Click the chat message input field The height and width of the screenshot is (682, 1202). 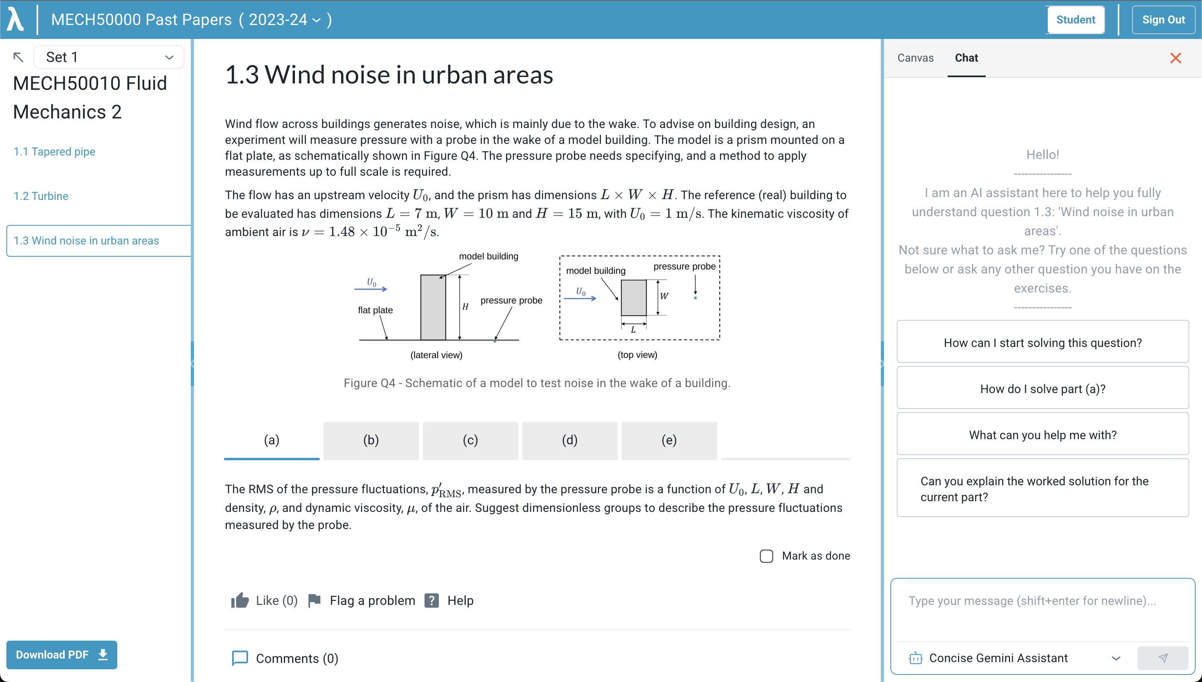1043,609
